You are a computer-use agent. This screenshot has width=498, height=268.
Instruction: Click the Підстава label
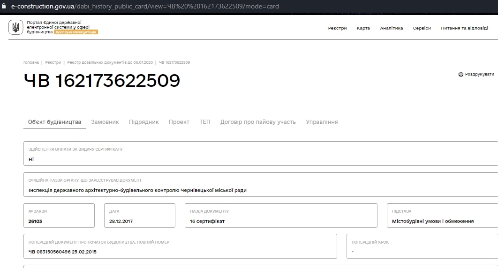coord(401,211)
